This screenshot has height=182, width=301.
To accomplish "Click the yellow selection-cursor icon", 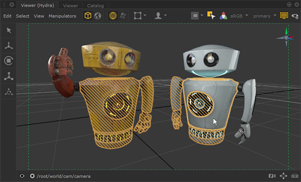I will tap(211, 16).
